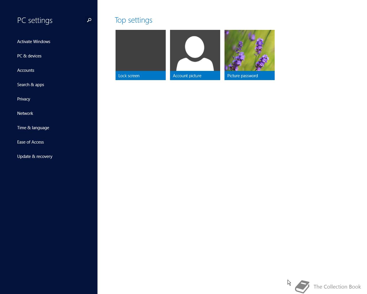Image resolution: width=367 pixels, height=294 pixels.
Task: Open PC & devices settings
Action: pos(29,56)
